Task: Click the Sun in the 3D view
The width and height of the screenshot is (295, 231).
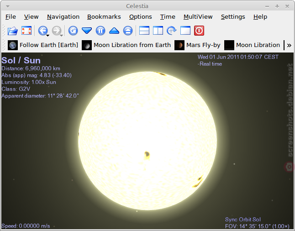Action: tap(147, 141)
